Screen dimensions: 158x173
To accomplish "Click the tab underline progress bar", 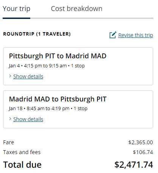I will click(x=78, y=18).
